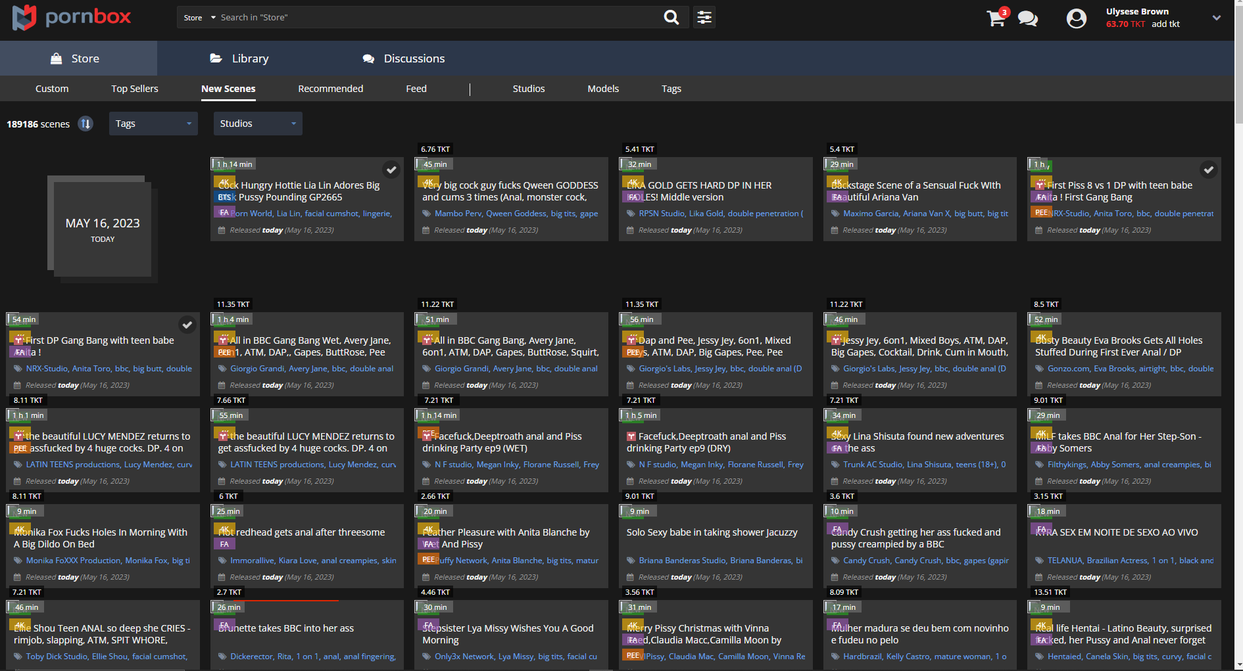Screen dimensions: 1243x671
Task: Click the user profile avatar icon
Action: pos(1076,18)
